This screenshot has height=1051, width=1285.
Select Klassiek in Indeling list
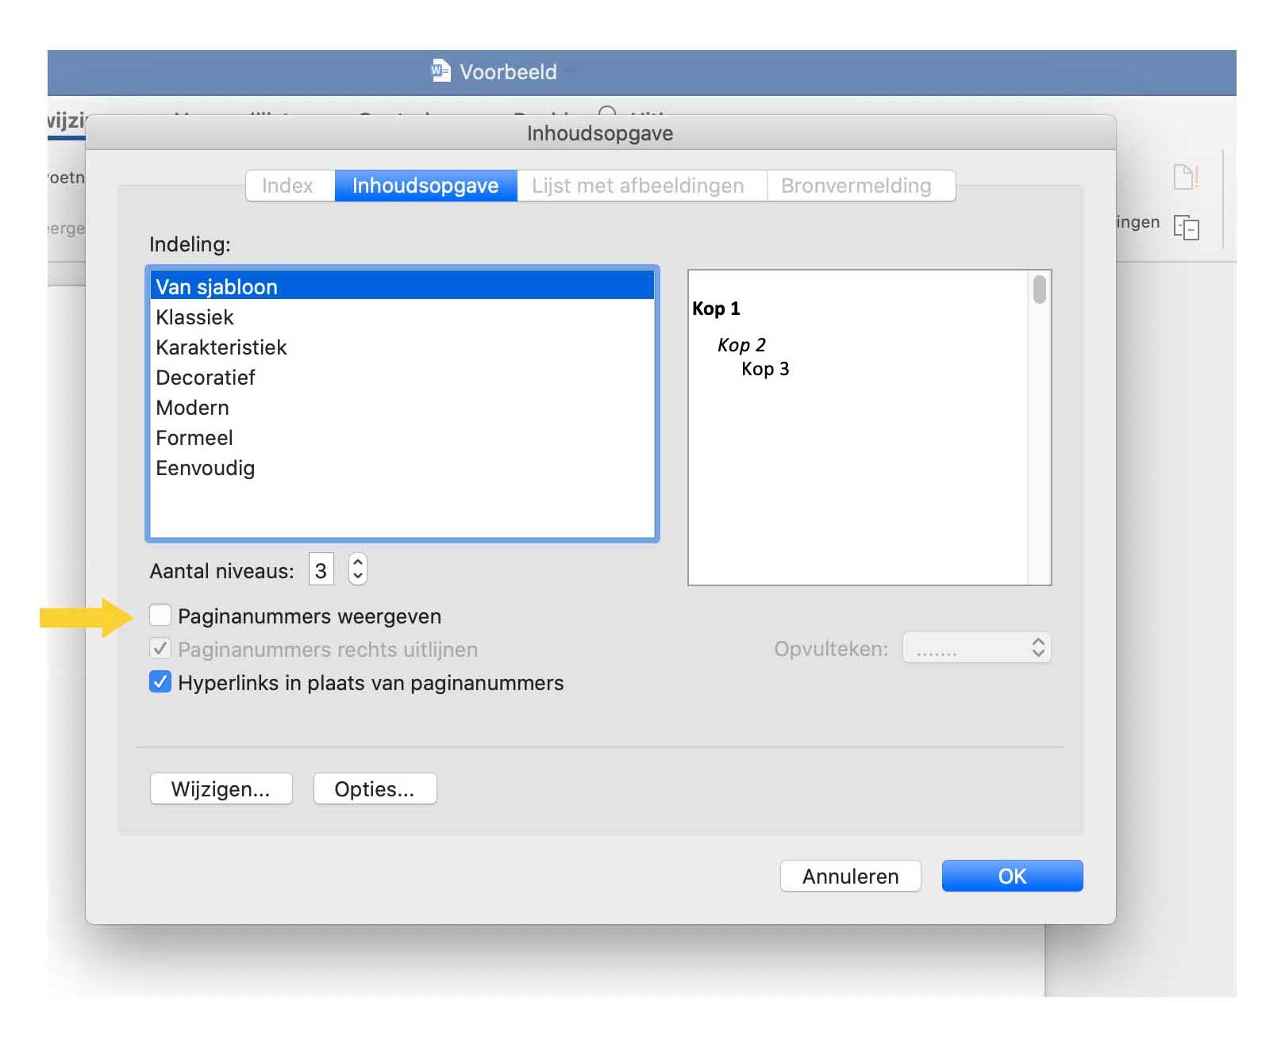click(195, 317)
